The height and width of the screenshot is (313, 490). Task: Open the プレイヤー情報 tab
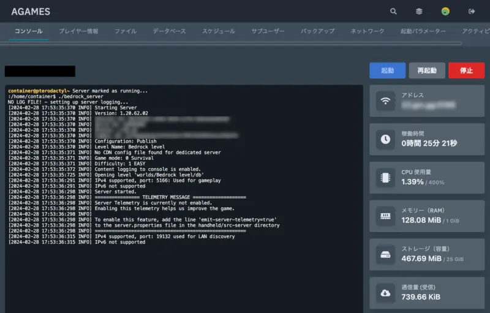[x=78, y=31]
